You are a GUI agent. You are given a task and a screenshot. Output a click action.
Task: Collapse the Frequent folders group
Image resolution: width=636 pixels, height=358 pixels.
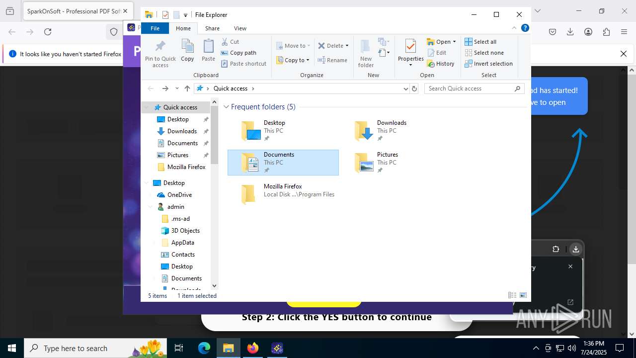pyautogui.click(x=227, y=107)
